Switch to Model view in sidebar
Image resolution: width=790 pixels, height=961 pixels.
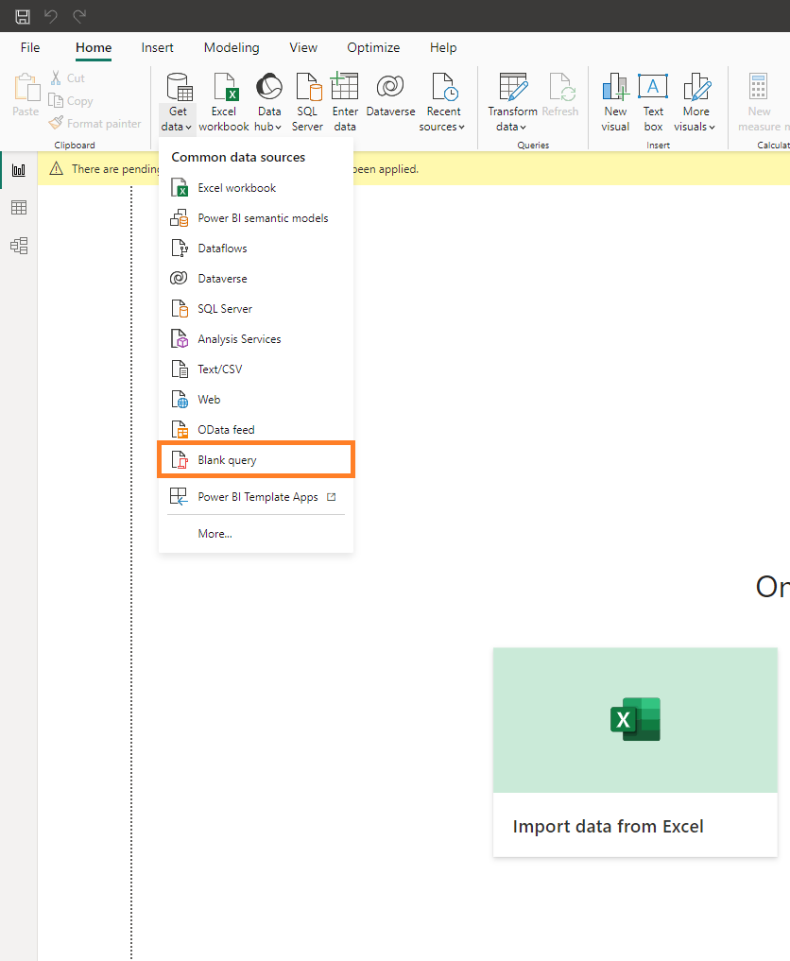pyautogui.click(x=19, y=246)
